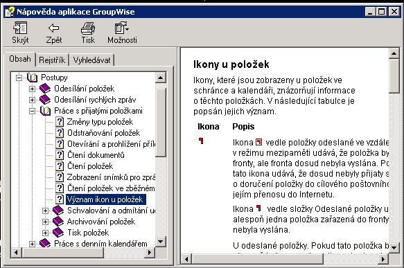404x268 pixels.
Task: Open the Odstraňování položek topic
Action: pyautogui.click(x=103, y=133)
